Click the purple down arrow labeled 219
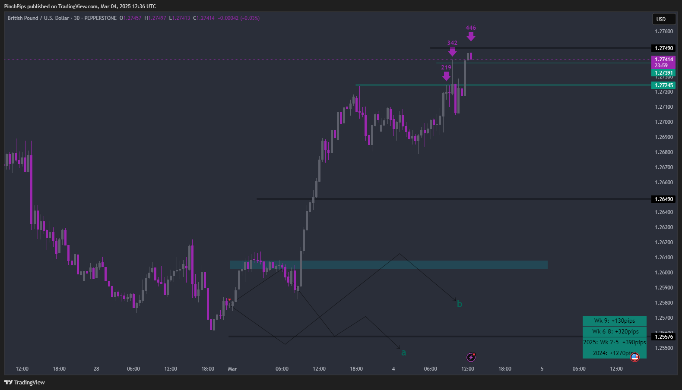This screenshot has width=682, height=390. [446, 76]
